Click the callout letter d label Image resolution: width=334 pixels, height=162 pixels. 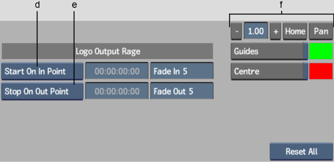37,4
